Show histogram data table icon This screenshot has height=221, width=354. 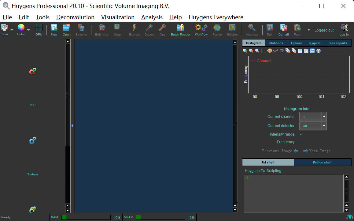tap(300, 51)
